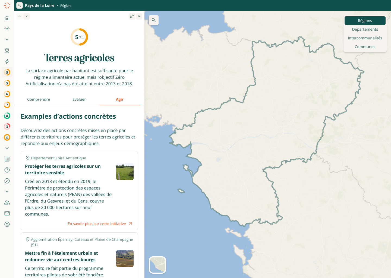Choose the Communes map level
Image resolution: width=391 pixels, height=278 pixels.
365,47
